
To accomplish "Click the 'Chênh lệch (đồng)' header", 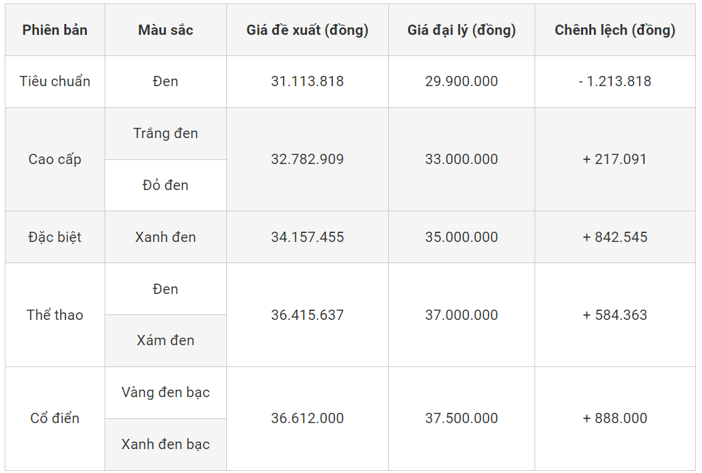I will point(615,30).
